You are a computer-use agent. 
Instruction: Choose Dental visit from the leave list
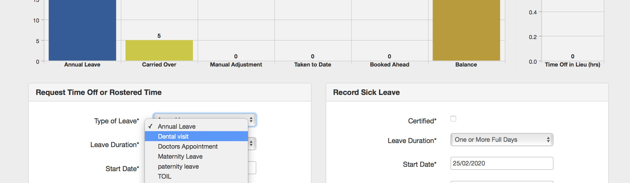pos(173,136)
